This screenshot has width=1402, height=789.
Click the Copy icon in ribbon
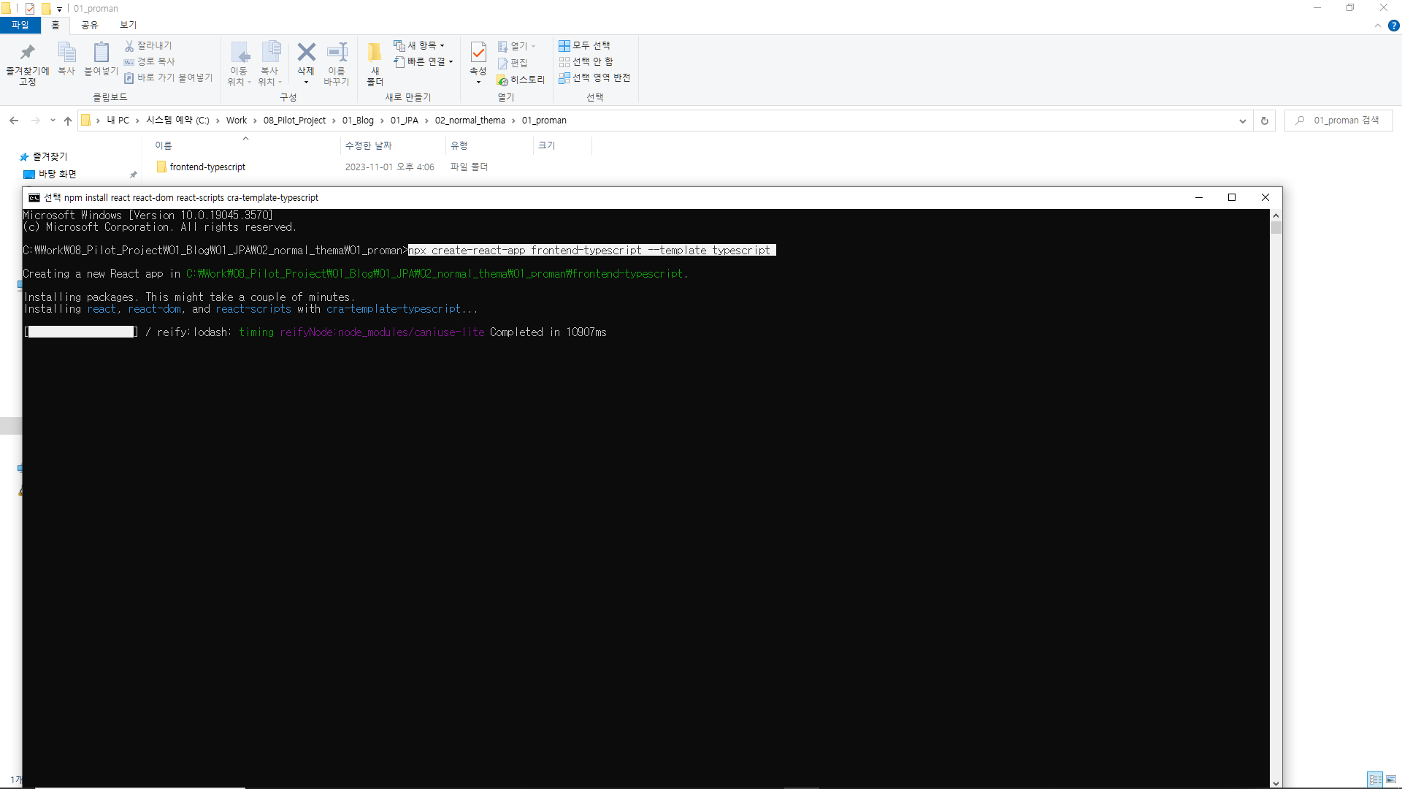pos(66,53)
